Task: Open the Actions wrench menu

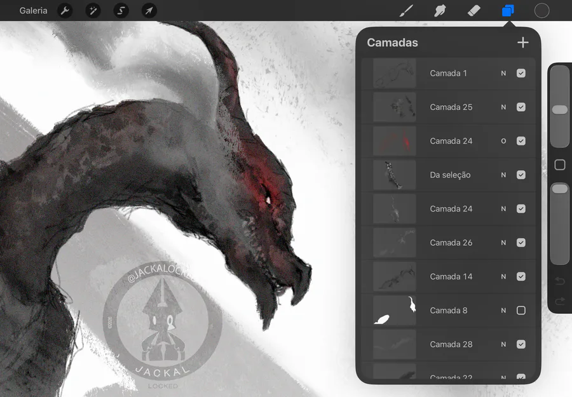Action: tap(65, 11)
